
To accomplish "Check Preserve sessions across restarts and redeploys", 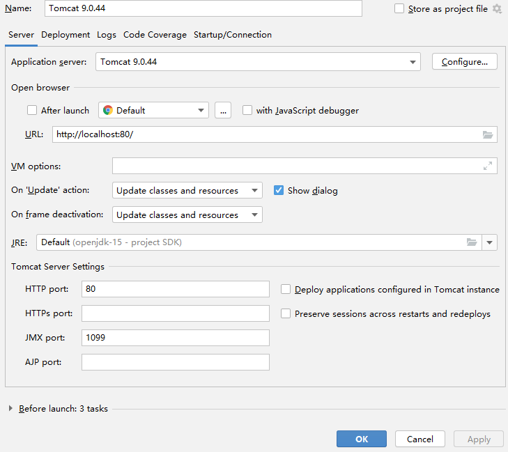I will point(286,313).
